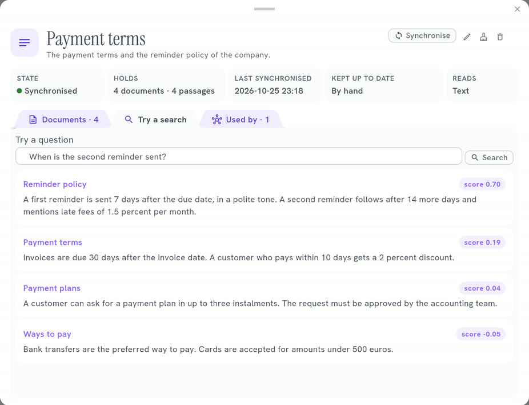The width and height of the screenshot is (529, 405).
Task: Click the score -0.05 badge
Action: point(481,334)
